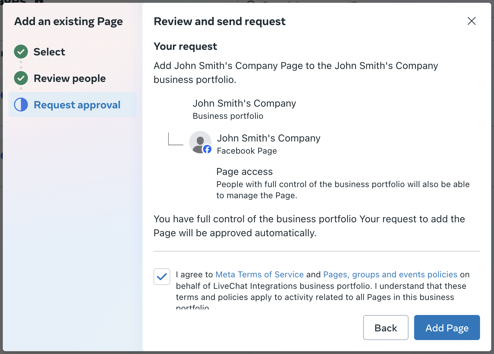Close the Review and send request dialog
The image size is (494, 354).
471,21
